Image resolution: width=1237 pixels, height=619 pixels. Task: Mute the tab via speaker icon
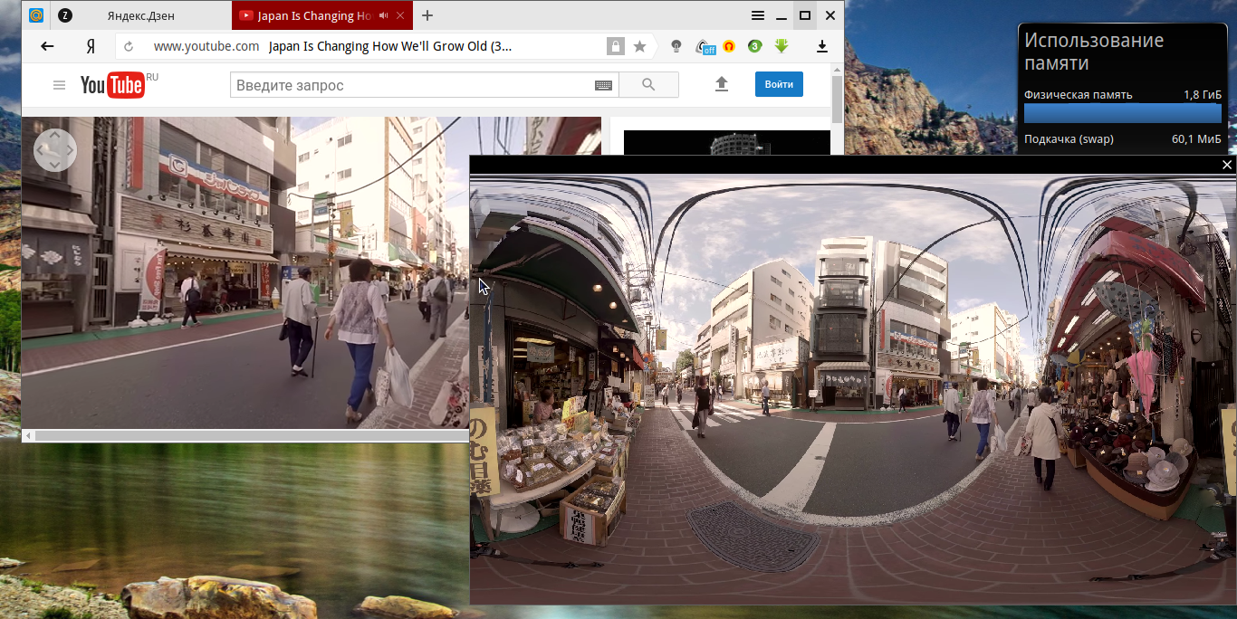[384, 15]
